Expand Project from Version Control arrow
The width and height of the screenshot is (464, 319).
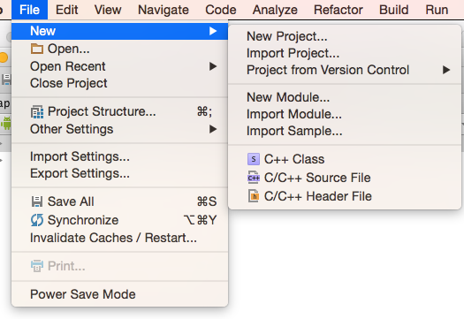(x=446, y=70)
